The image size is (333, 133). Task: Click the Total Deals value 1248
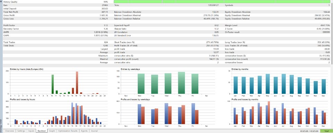pyautogui.click(x=105, y=46)
